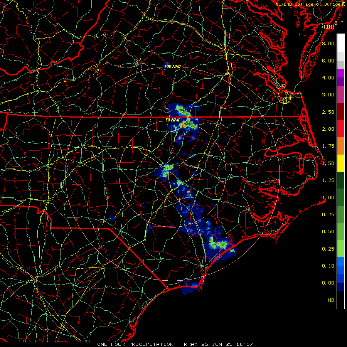The height and width of the screenshot is (347, 347).
Task: Click the yellow legend color swatch
Action: pyautogui.click(x=340, y=163)
